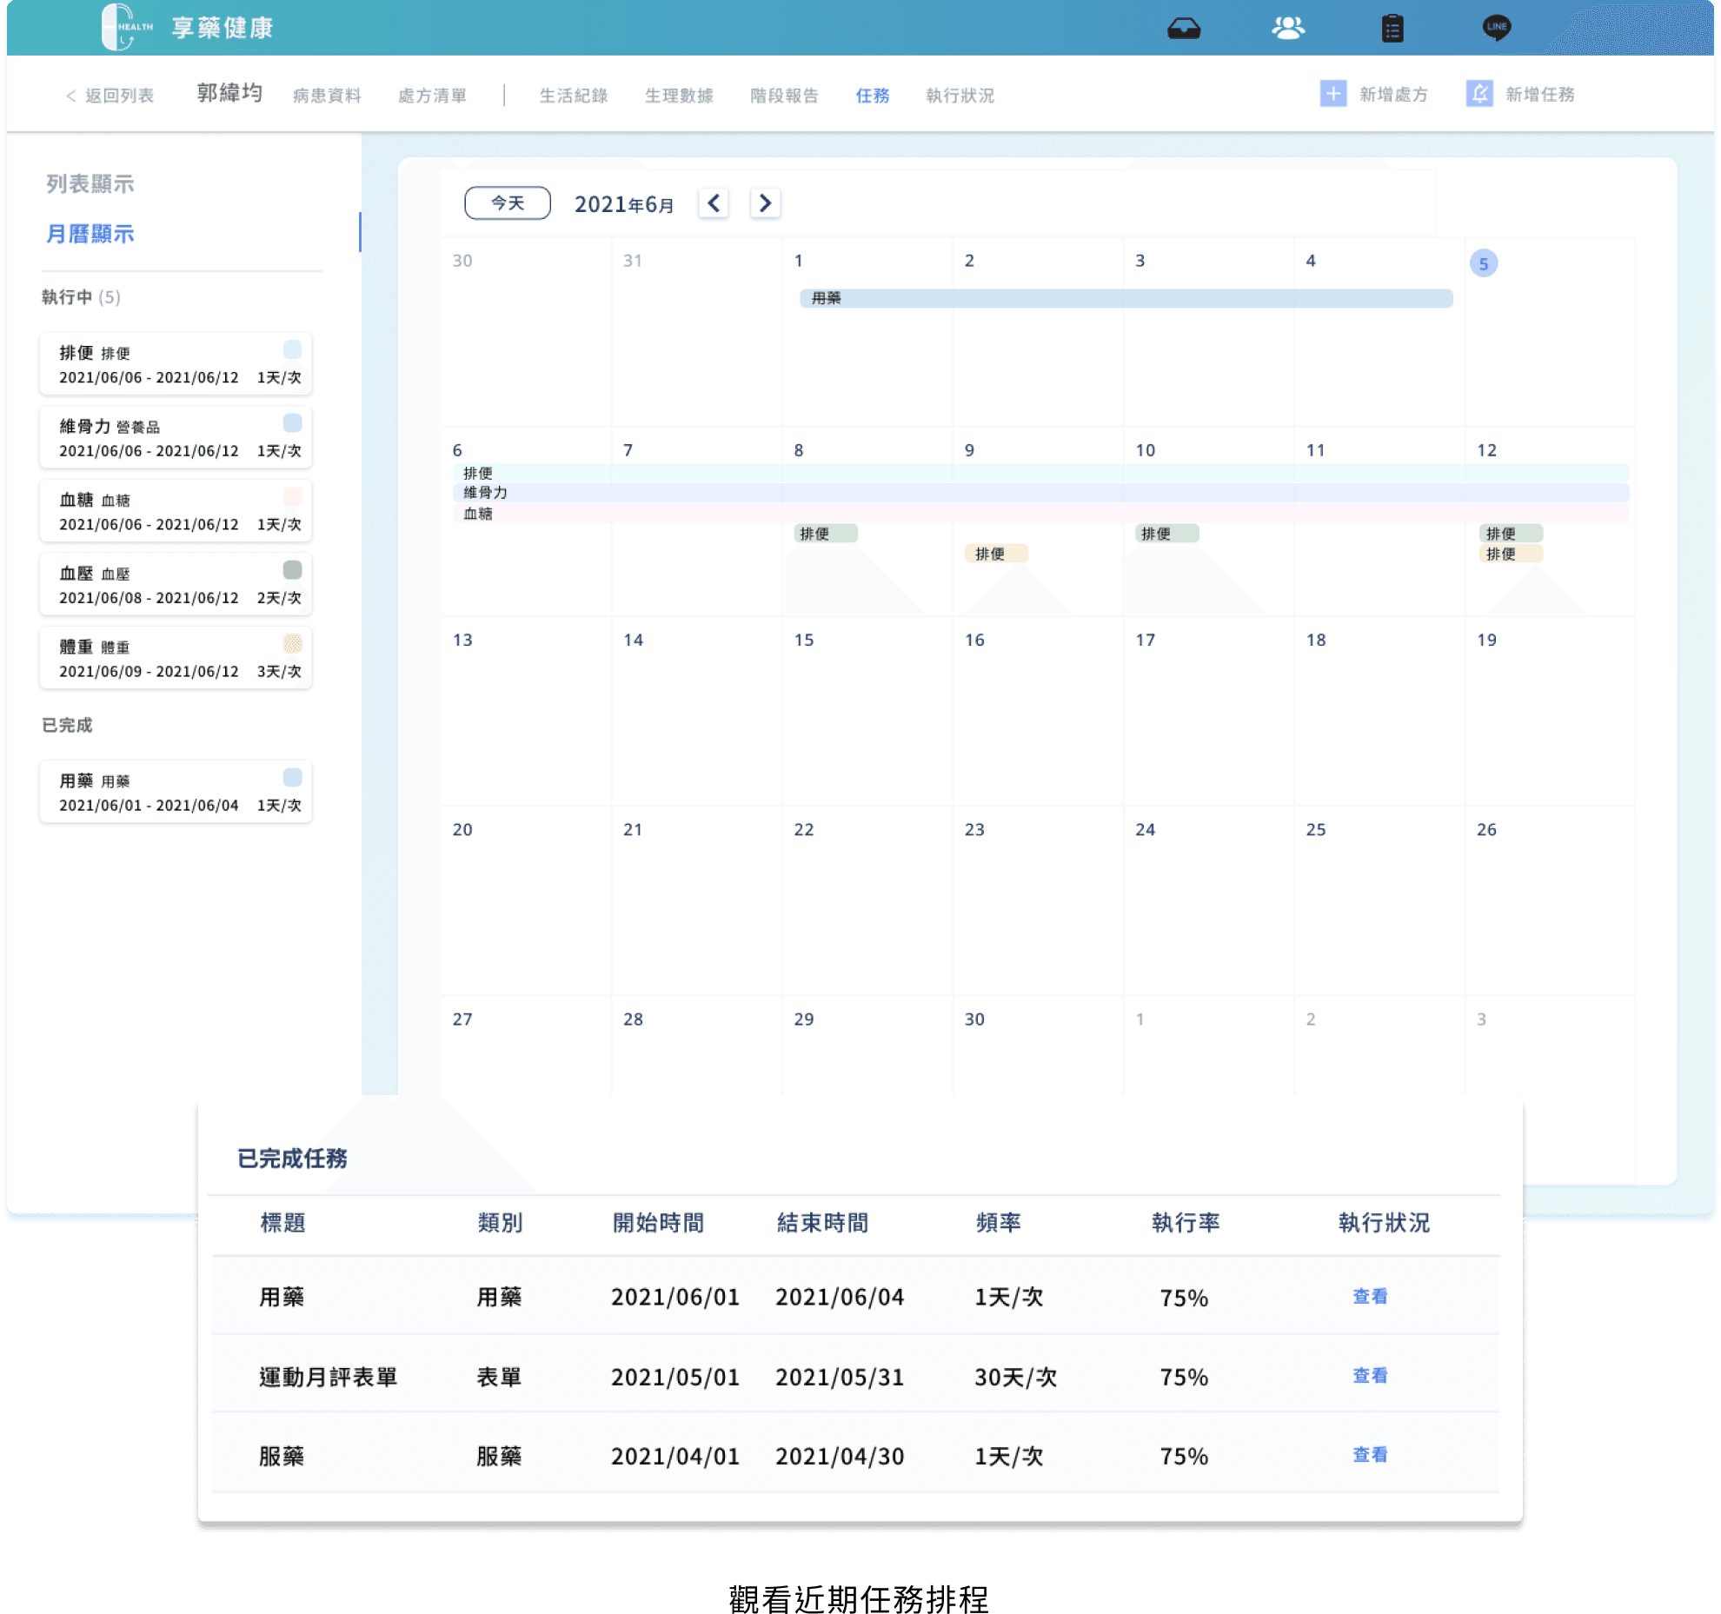This screenshot has height=1614, width=1721.
Task: Click the 今天 button
Action: pos(508,203)
